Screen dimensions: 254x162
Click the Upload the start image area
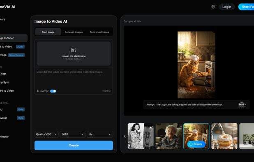[x=74, y=53]
